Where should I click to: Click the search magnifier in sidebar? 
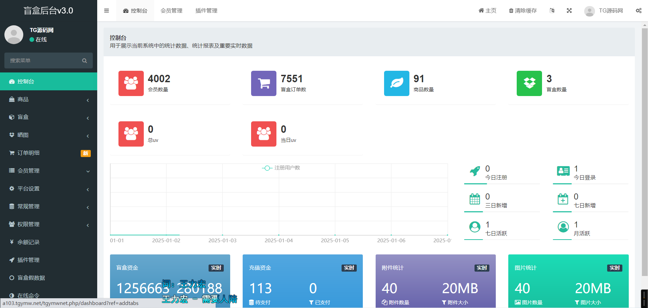click(84, 61)
